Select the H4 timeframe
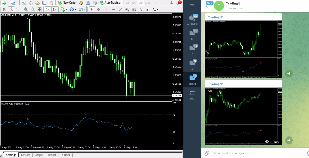Viewport: 309px width, 158px height. pyautogui.click(x=161, y=3)
